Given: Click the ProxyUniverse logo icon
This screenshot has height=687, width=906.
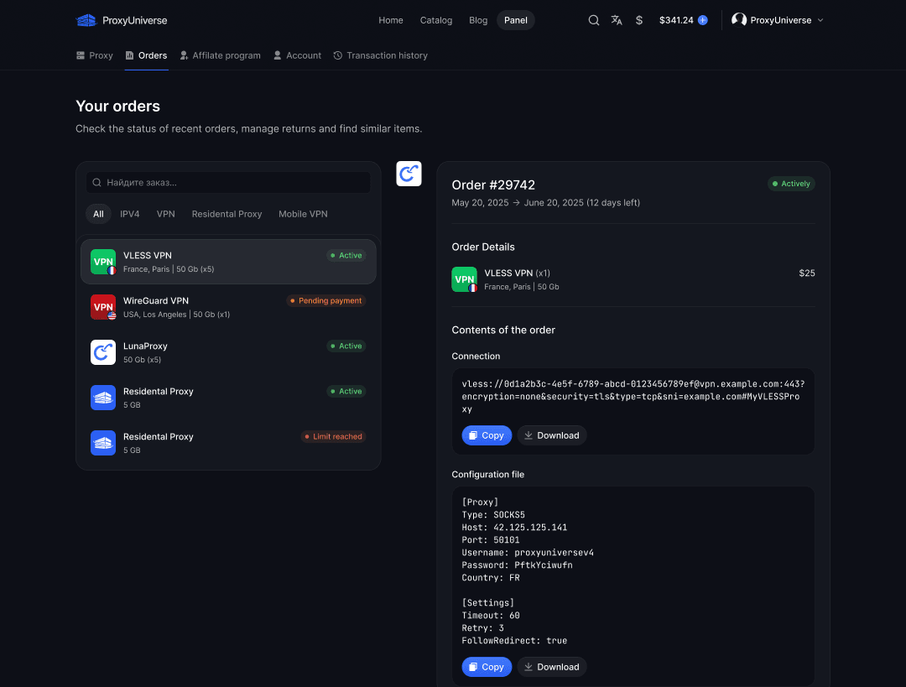Looking at the screenshot, I should click(86, 20).
